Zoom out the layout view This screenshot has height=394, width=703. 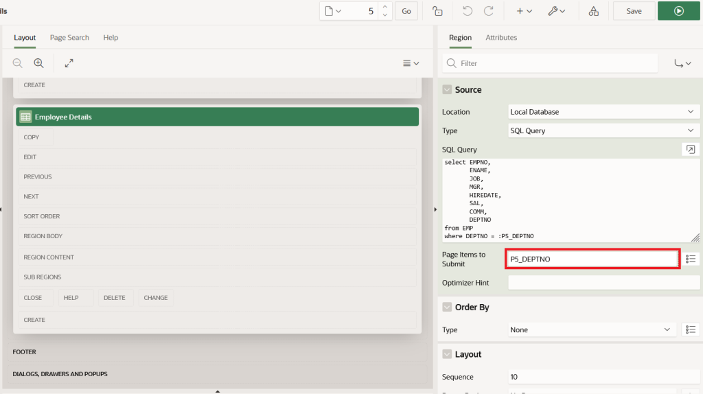(17, 63)
